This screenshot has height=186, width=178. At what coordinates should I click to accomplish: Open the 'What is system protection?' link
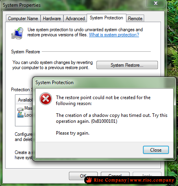114,35
